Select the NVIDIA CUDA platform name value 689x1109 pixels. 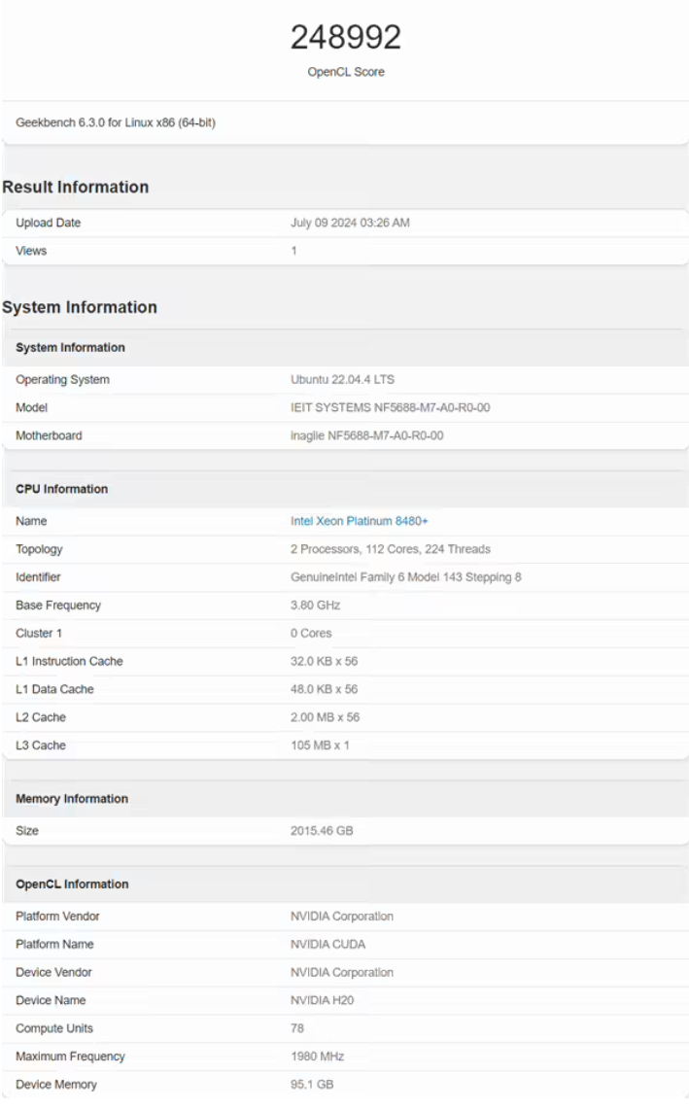tap(327, 944)
